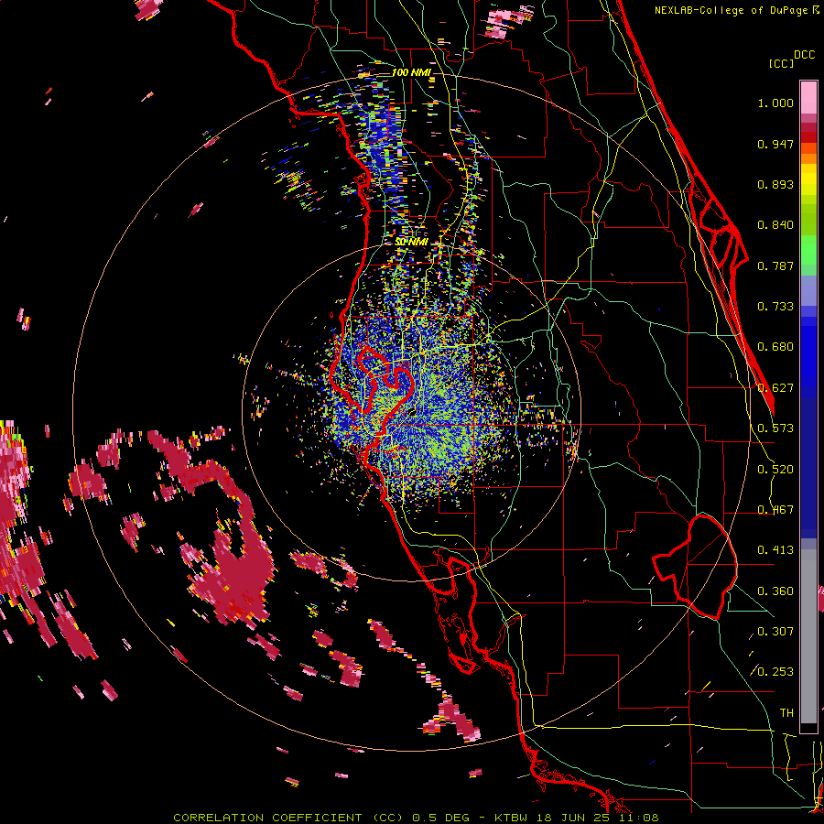Screen dimensions: 824x824
Task: Click the 0.253 value on color scale
Action: [x=775, y=672]
